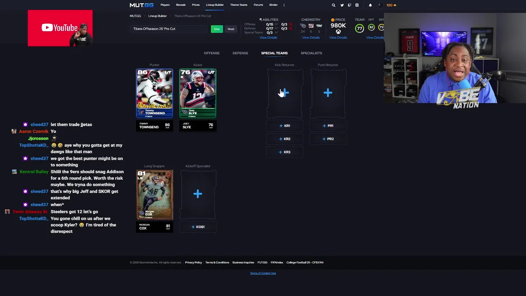Open the Binder menu
526x296 pixels.
pos(273,5)
